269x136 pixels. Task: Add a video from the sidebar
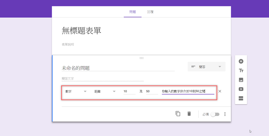pos(241,89)
